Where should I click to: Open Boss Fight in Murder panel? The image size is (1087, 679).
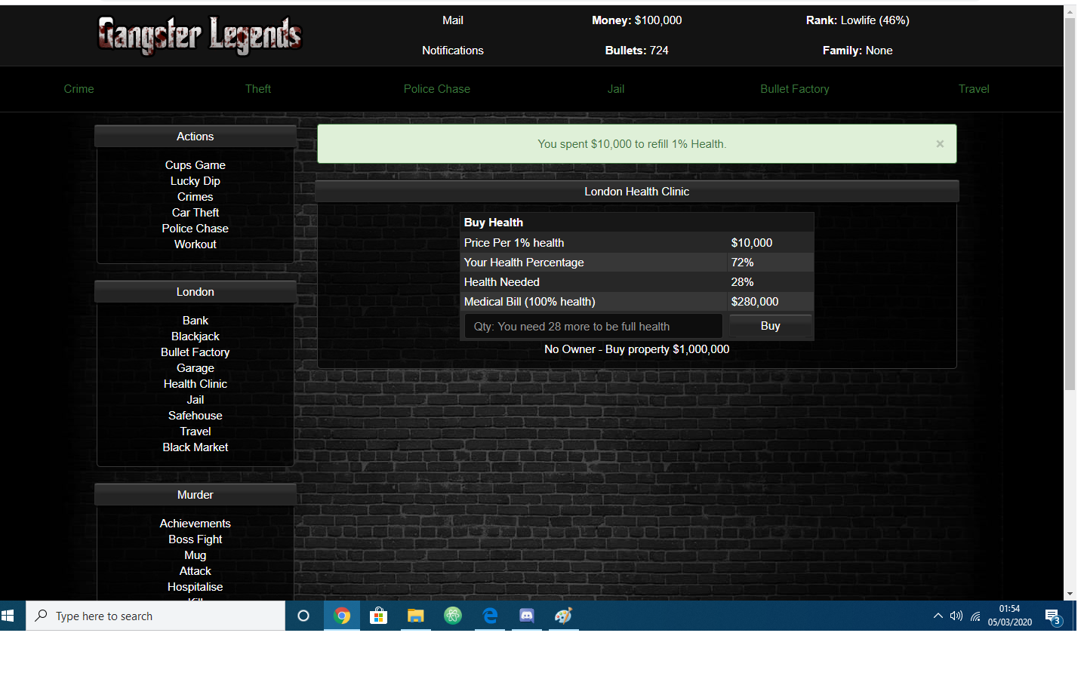[196, 539]
